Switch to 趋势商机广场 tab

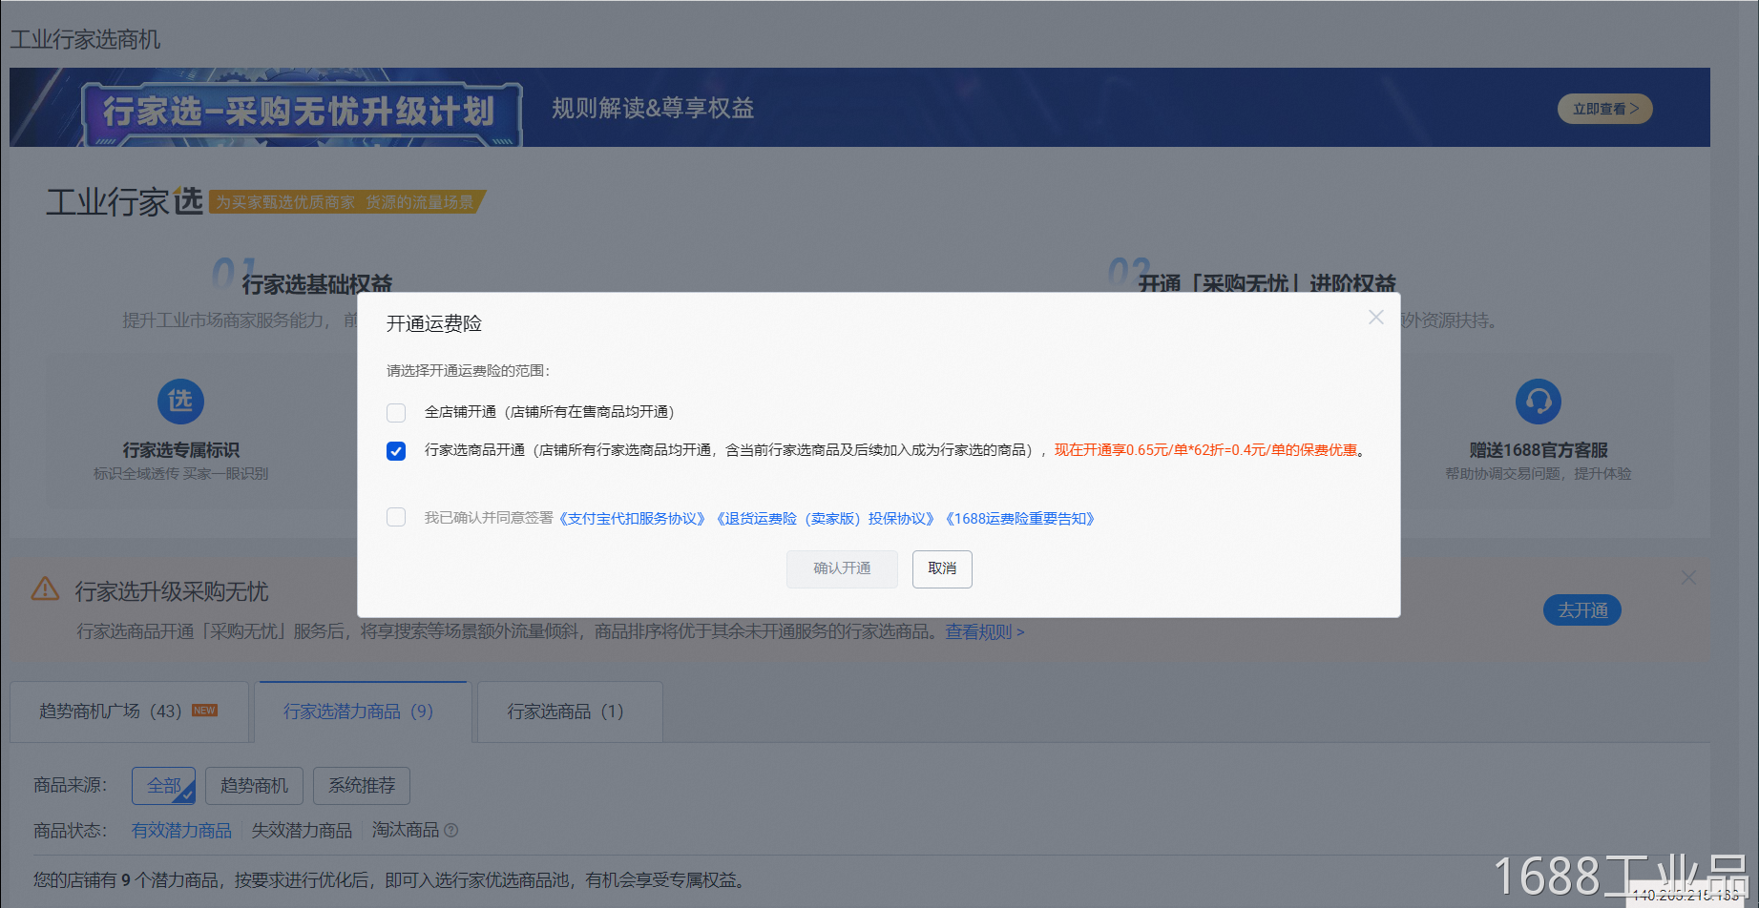pos(128,712)
